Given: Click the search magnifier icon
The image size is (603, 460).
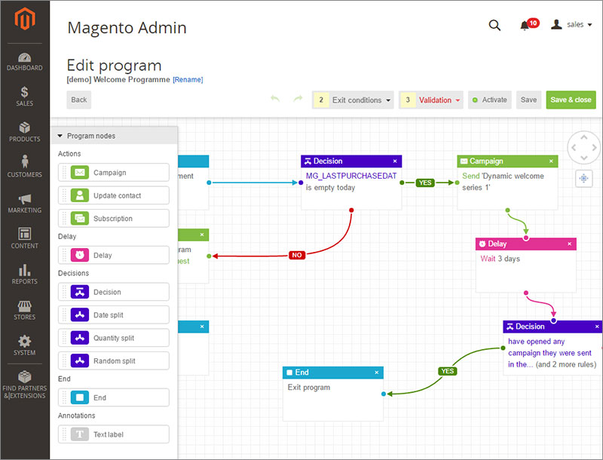Looking at the screenshot, I should (x=494, y=26).
